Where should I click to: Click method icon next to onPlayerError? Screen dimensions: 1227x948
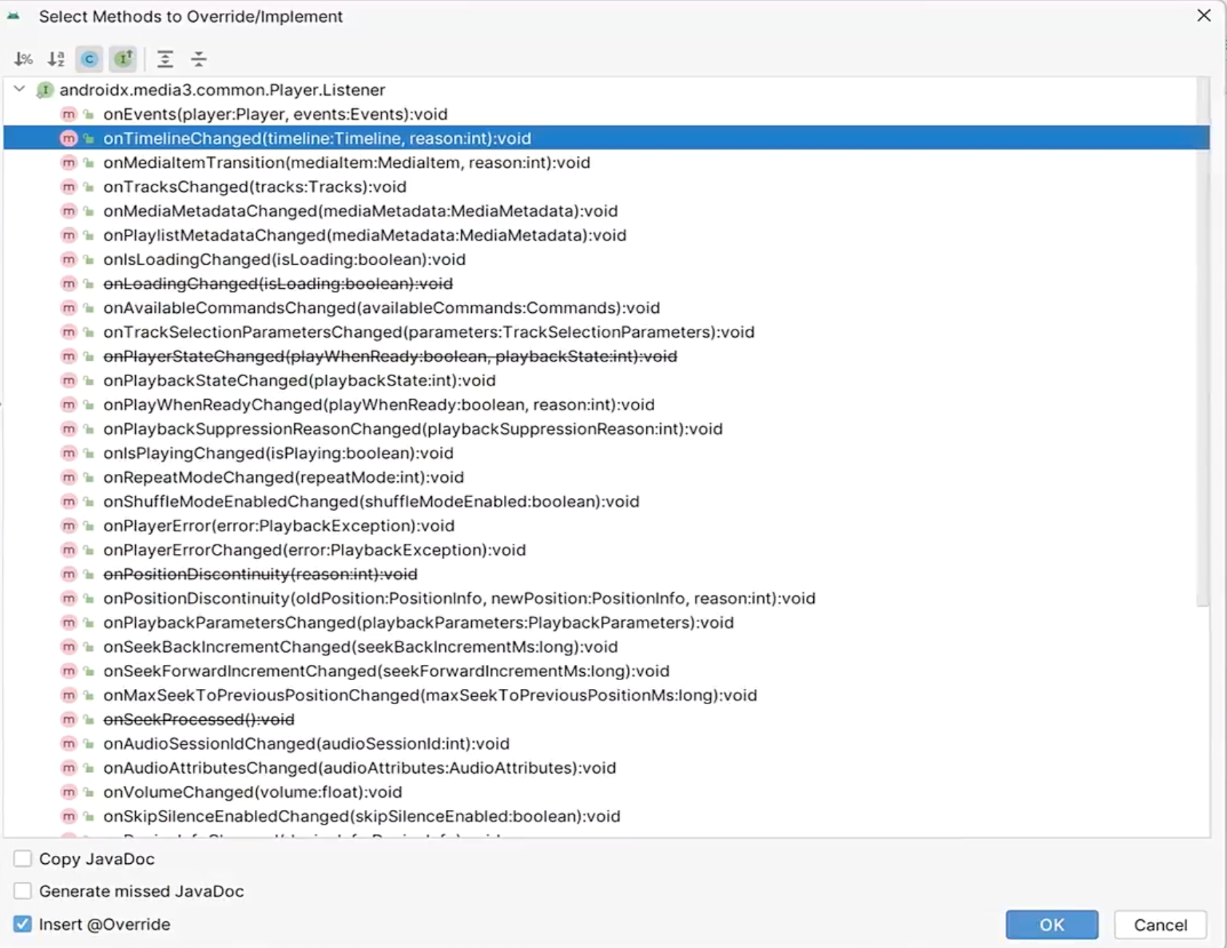pyautogui.click(x=68, y=526)
